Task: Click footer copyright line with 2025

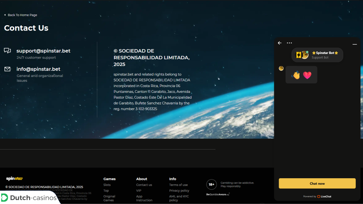Action: click(44, 187)
